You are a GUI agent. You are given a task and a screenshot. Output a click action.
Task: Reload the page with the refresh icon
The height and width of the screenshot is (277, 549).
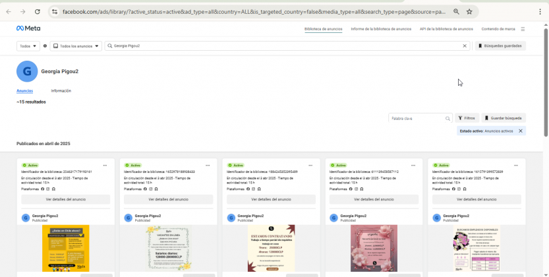[x=38, y=12]
